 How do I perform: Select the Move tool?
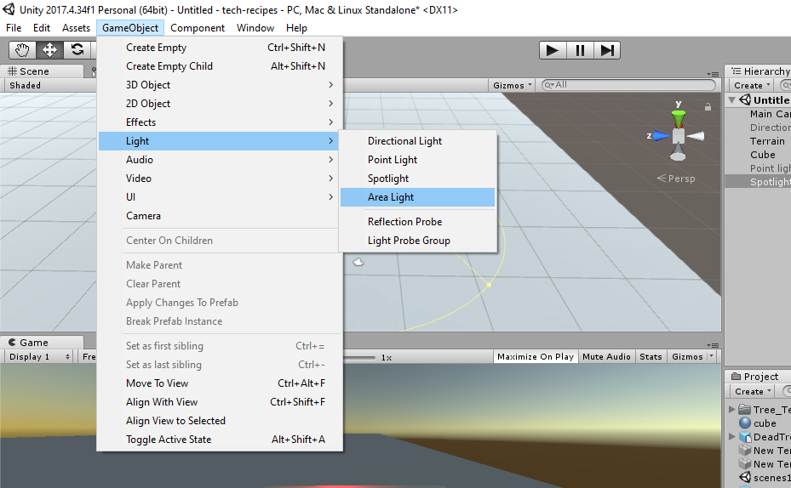click(x=49, y=50)
